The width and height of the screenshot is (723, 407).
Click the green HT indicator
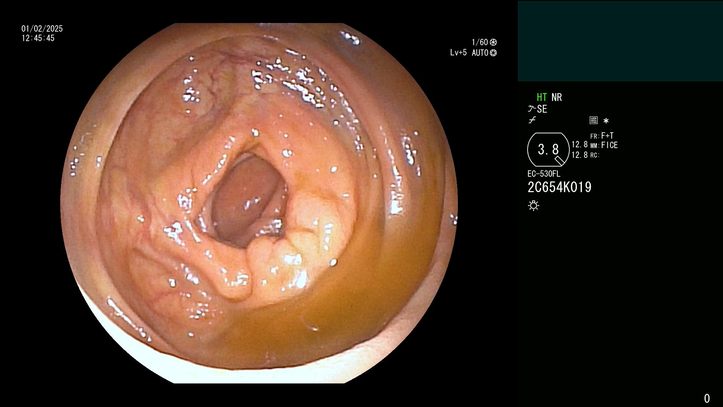542,97
